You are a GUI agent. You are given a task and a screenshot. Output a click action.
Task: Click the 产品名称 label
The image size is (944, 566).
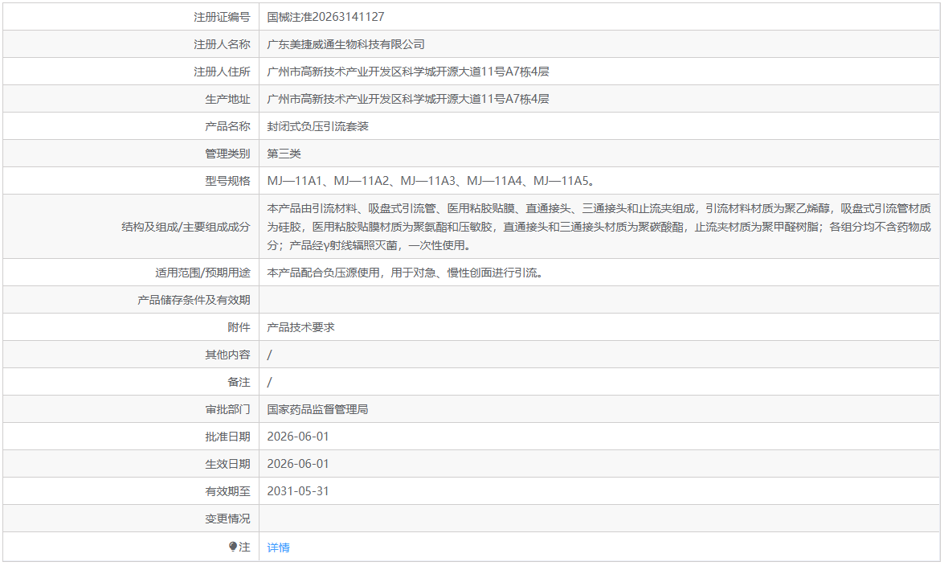pyautogui.click(x=227, y=126)
